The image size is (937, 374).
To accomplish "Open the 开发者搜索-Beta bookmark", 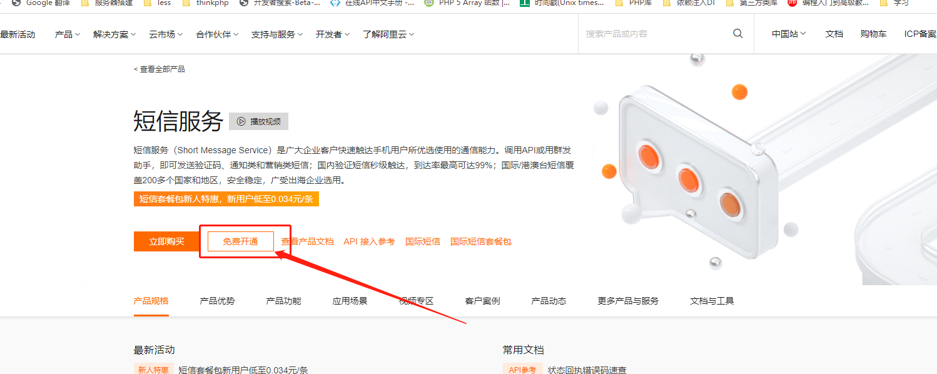I will pyautogui.click(x=280, y=3).
